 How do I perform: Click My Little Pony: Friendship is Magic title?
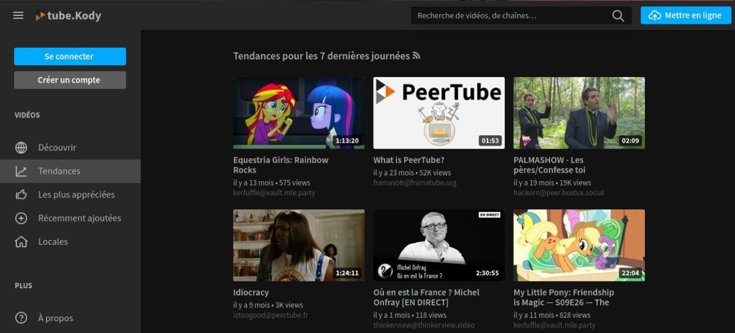coord(563,297)
